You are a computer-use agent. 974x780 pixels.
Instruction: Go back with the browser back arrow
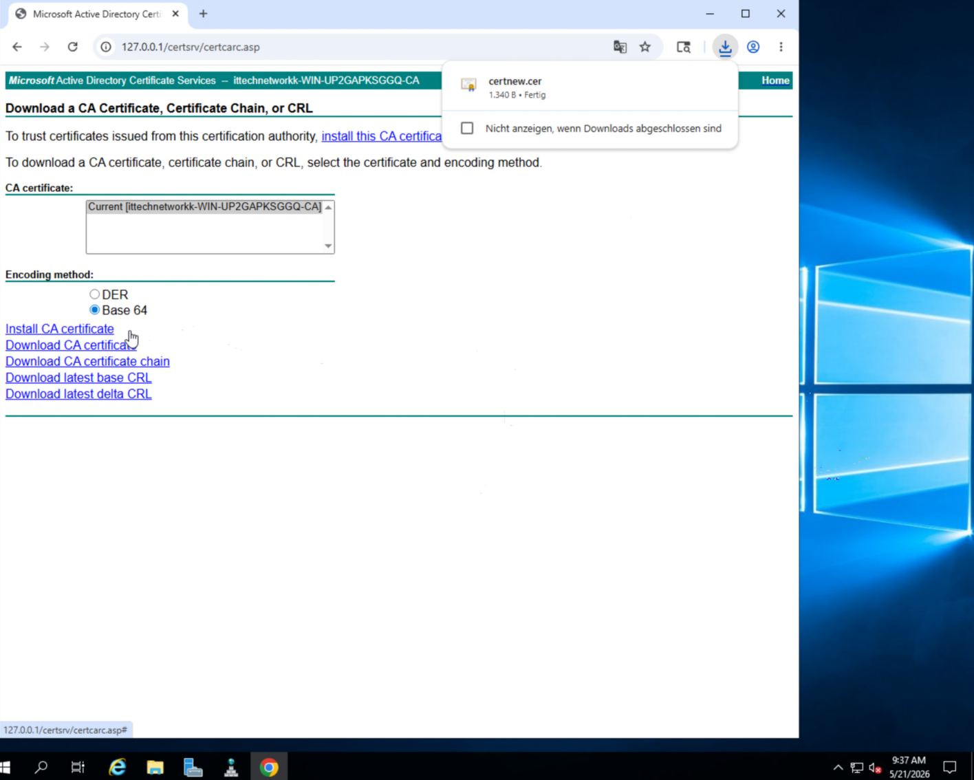[17, 47]
